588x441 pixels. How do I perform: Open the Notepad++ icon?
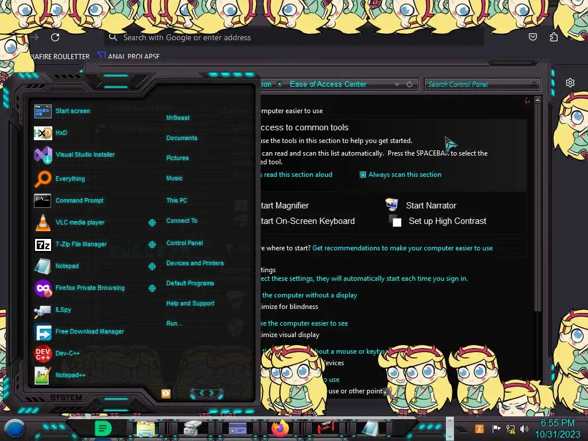(42, 376)
